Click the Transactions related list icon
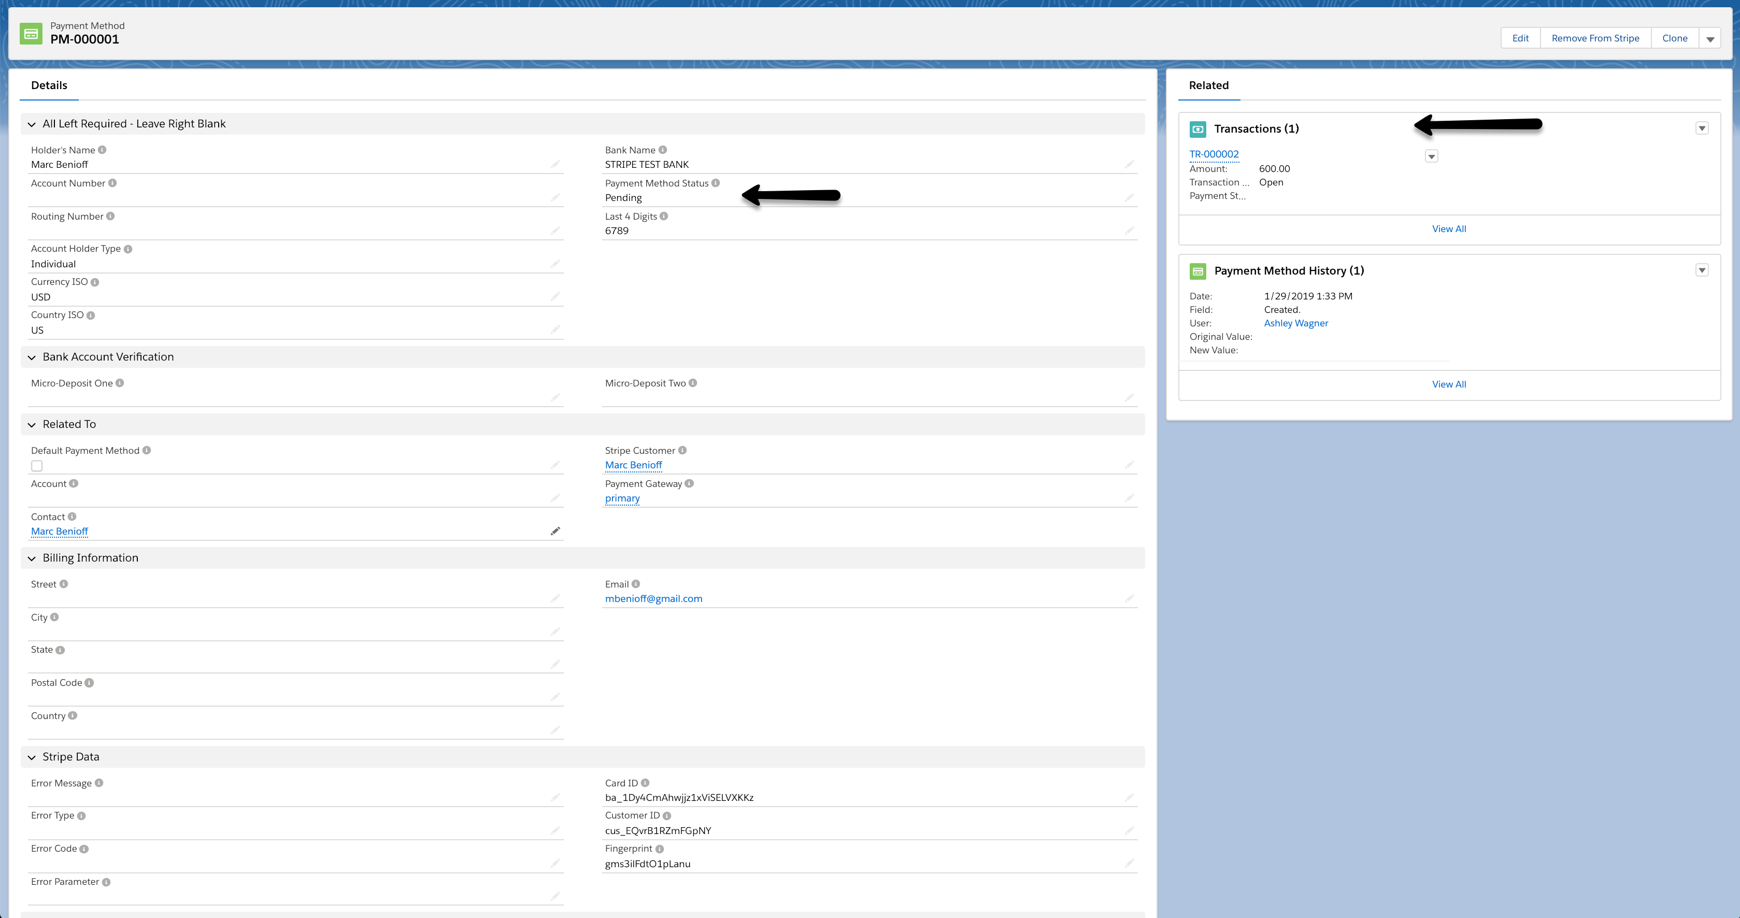The width and height of the screenshot is (1740, 918). [1197, 129]
